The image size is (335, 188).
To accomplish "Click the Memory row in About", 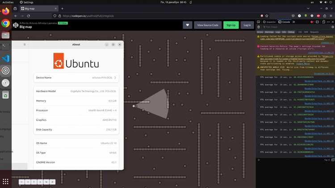I will [76, 101].
